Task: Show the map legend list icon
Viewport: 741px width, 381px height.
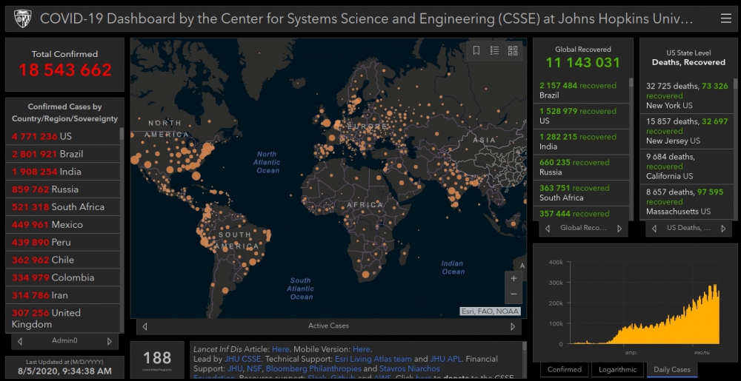Action: [x=494, y=50]
